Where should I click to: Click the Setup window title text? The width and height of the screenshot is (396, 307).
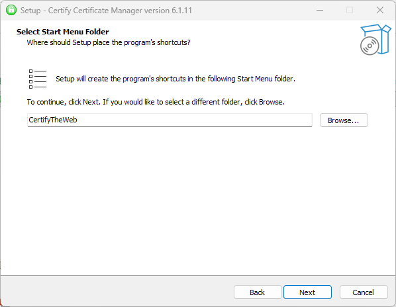pyautogui.click(x=106, y=11)
